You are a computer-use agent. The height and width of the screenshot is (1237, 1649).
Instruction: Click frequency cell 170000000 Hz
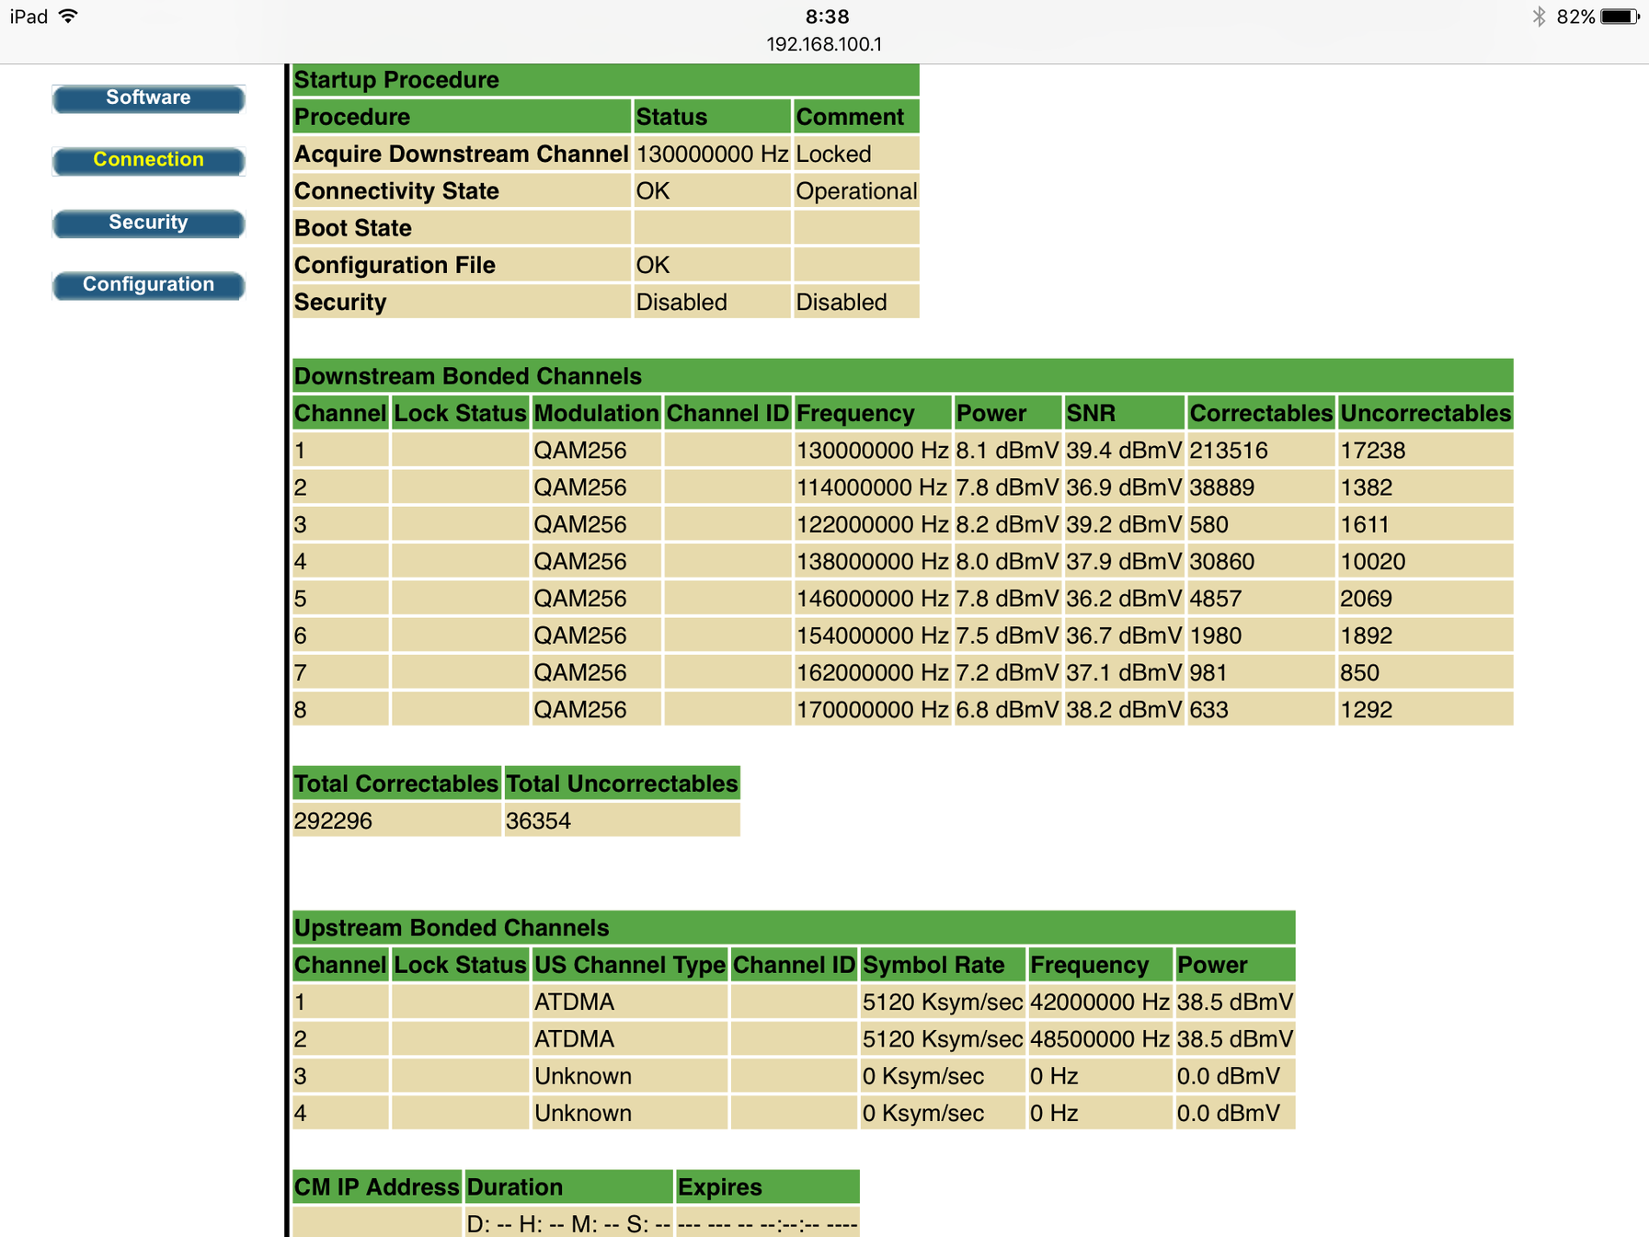(873, 710)
